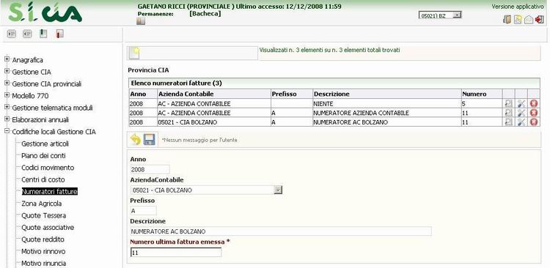
Task: Open the AziendaContabile dropdown
Action: [x=206, y=190]
